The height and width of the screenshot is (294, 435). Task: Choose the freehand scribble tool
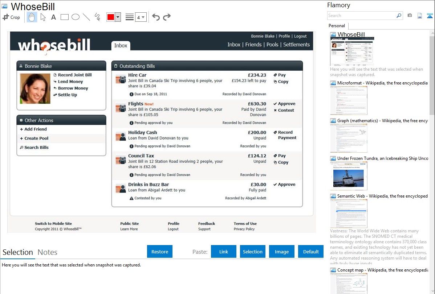point(97,17)
